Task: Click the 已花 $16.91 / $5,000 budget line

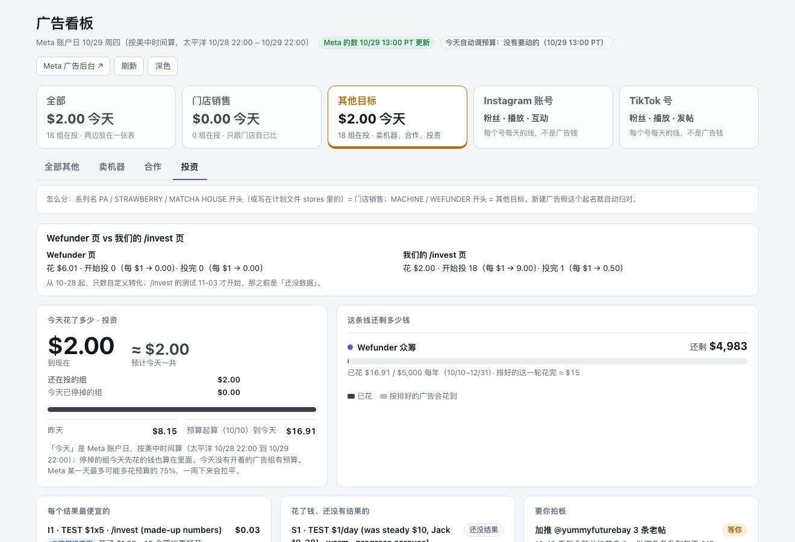Action: 463,373
